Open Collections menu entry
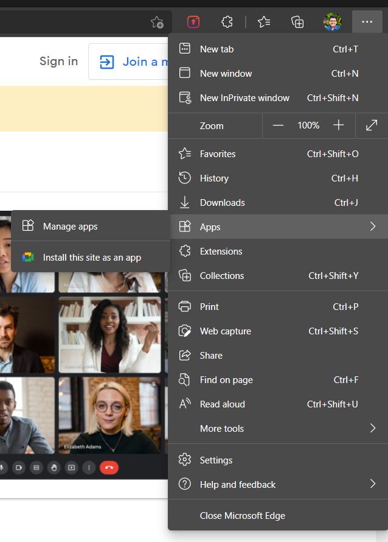 [x=278, y=275]
